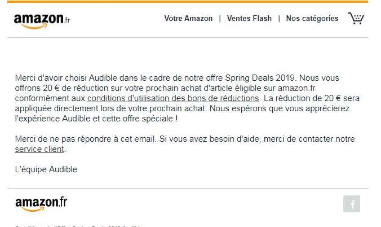
Task: Click the amazon.fr logo in the header
Action: (x=42, y=20)
